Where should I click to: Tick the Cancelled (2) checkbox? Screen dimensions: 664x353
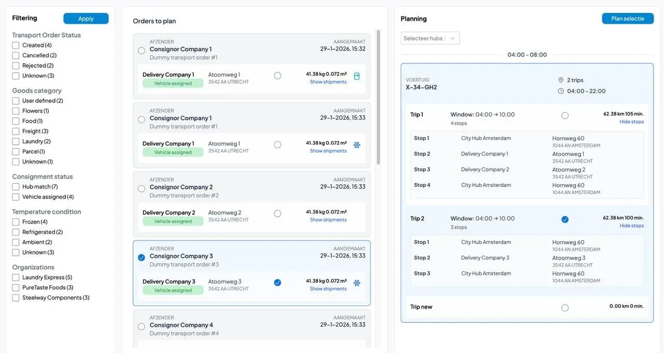[16, 55]
